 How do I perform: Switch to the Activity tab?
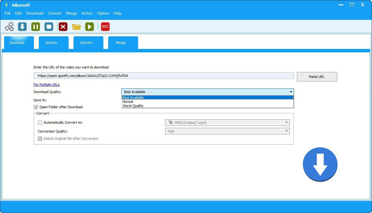[54, 43]
